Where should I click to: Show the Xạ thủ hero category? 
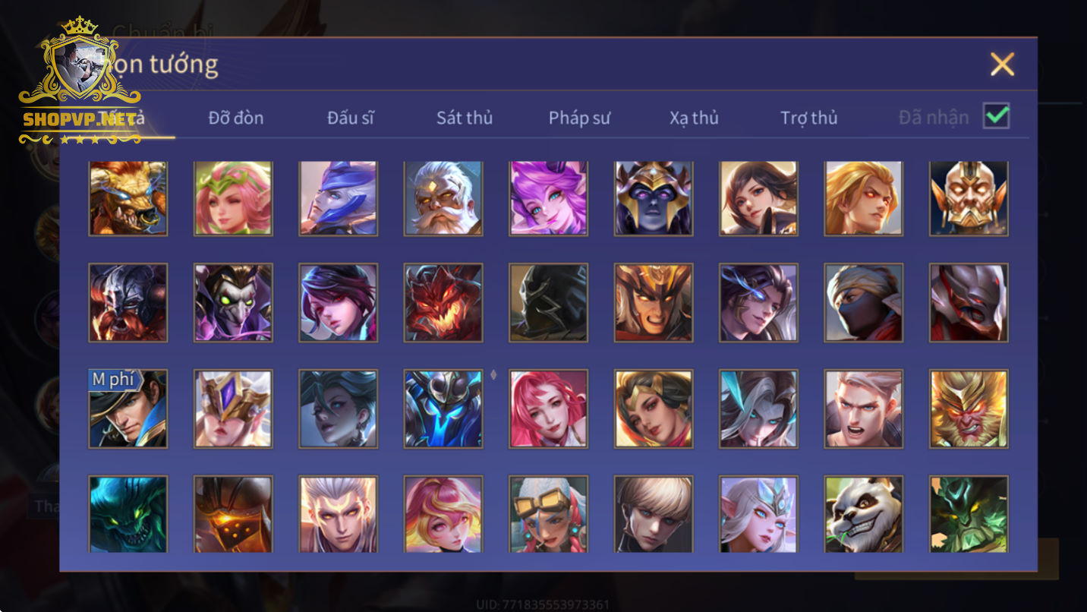tap(694, 118)
